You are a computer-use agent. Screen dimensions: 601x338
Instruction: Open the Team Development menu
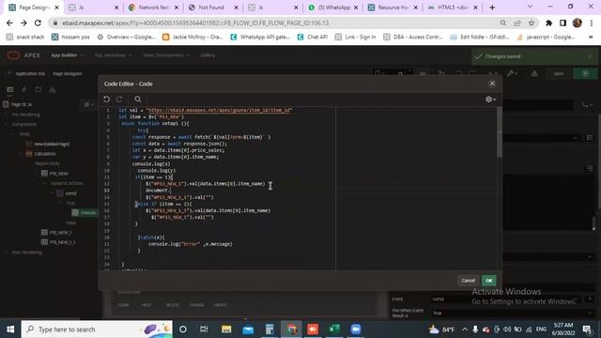click(x=166, y=55)
